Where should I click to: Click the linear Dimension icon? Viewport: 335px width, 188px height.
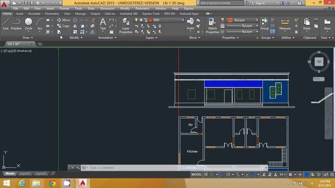tap(111, 20)
